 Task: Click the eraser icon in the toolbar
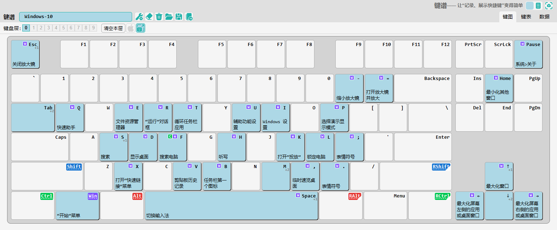coord(149,17)
